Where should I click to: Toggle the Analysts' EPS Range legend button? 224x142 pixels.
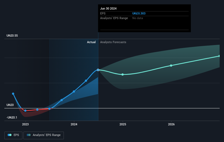pyautogui.click(x=44, y=135)
